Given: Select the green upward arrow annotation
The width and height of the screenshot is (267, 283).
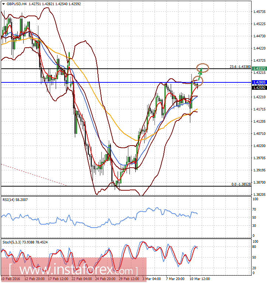Looking at the screenshot, I should coord(200,75).
